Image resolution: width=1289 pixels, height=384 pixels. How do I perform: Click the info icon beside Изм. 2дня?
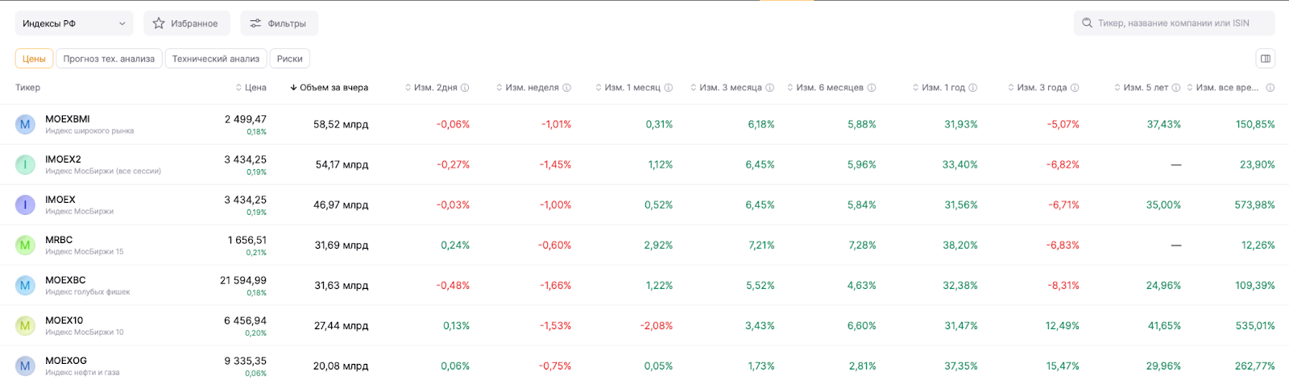tap(465, 88)
